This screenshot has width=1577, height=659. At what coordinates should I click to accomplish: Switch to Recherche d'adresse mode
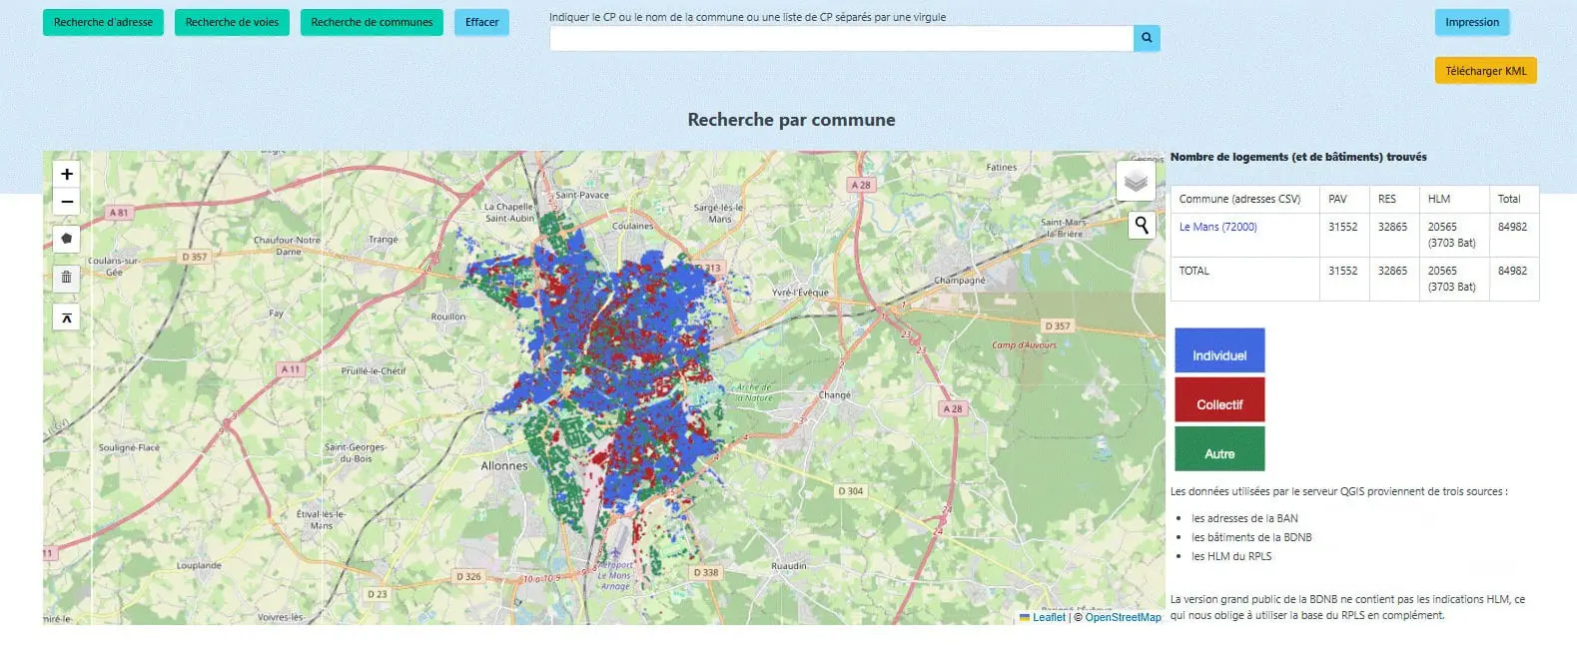coord(103,22)
